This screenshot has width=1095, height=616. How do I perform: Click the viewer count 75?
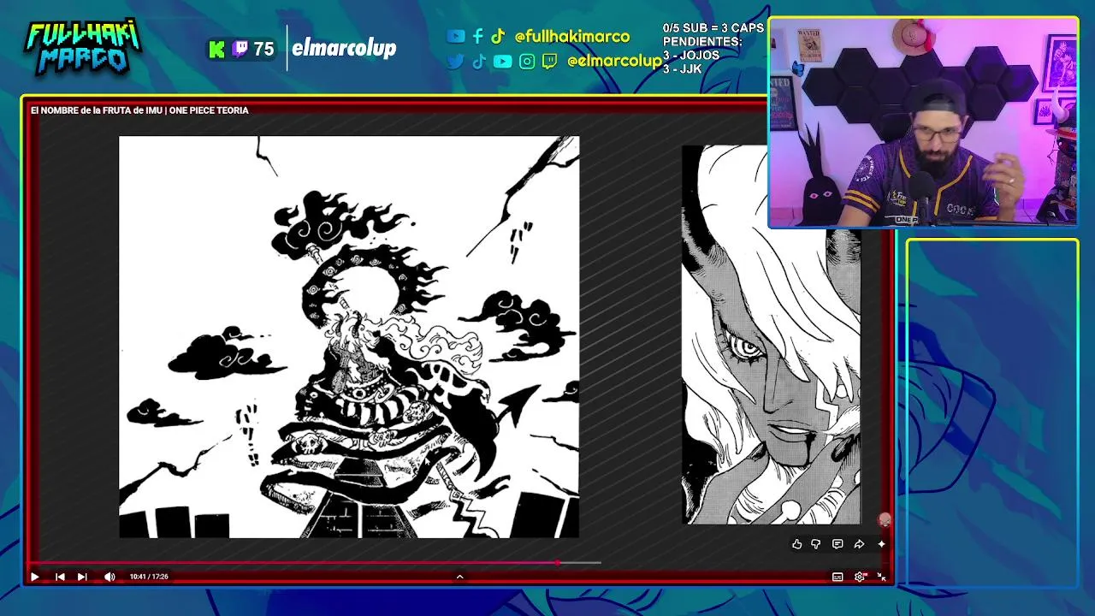click(263, 50)
